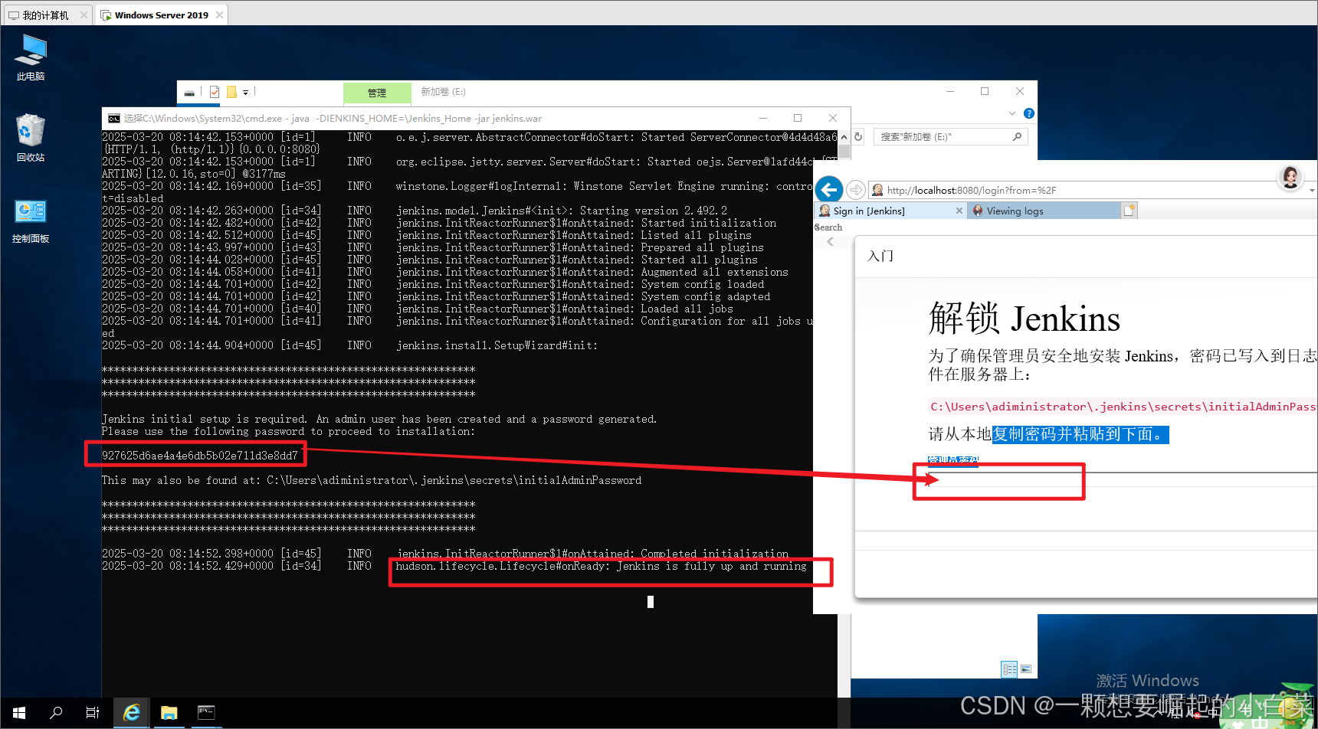Screen dimensions: 1318x729
Task: Open the Windows Start menu
Action: coord(19,713)
